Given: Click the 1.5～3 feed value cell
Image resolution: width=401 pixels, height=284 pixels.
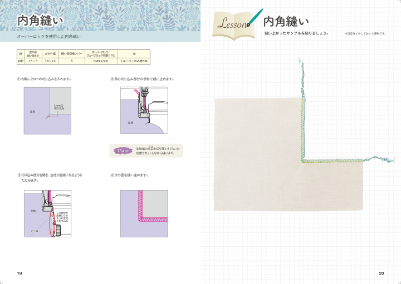Looking at the screenshot, I should tap(33, 61).
